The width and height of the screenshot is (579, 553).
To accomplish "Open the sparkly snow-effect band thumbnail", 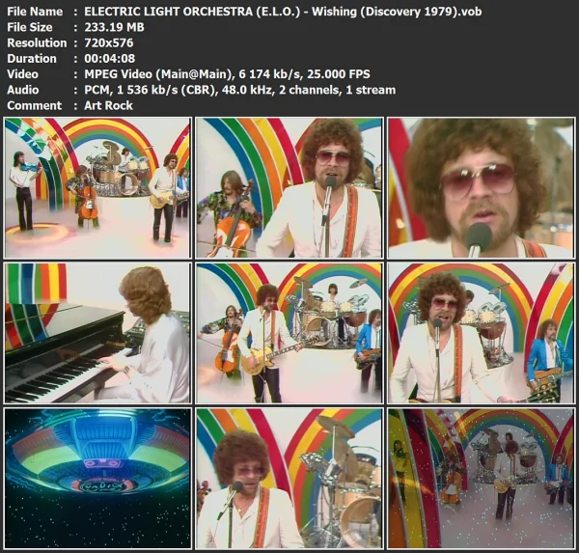I will click(482, 478).
